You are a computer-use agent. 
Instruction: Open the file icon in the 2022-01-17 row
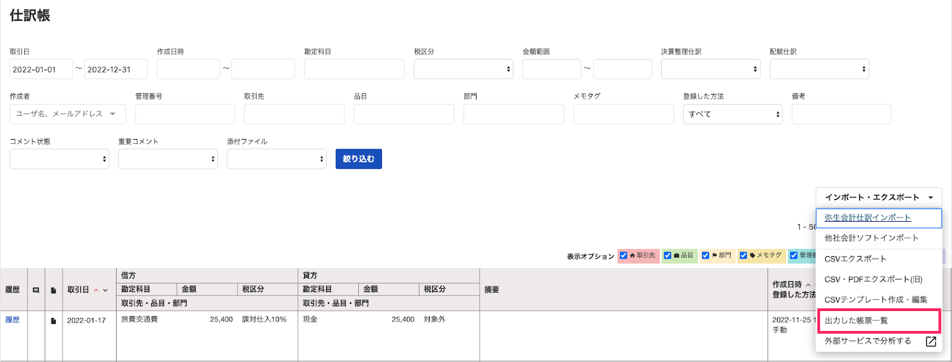pos(54,321)
